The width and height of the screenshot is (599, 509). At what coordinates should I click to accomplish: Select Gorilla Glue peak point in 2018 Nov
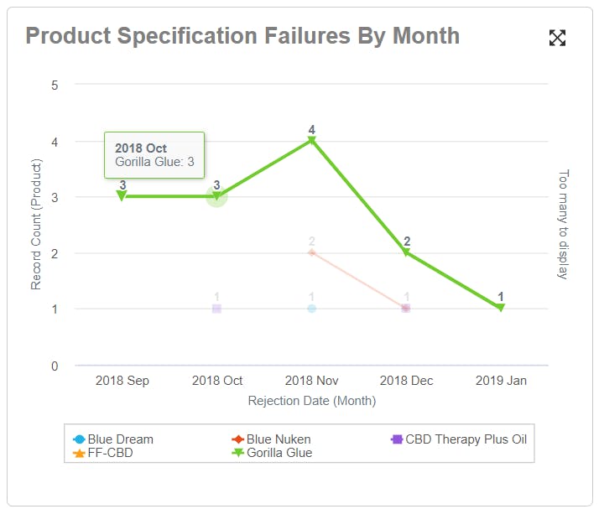pos(311,141)
